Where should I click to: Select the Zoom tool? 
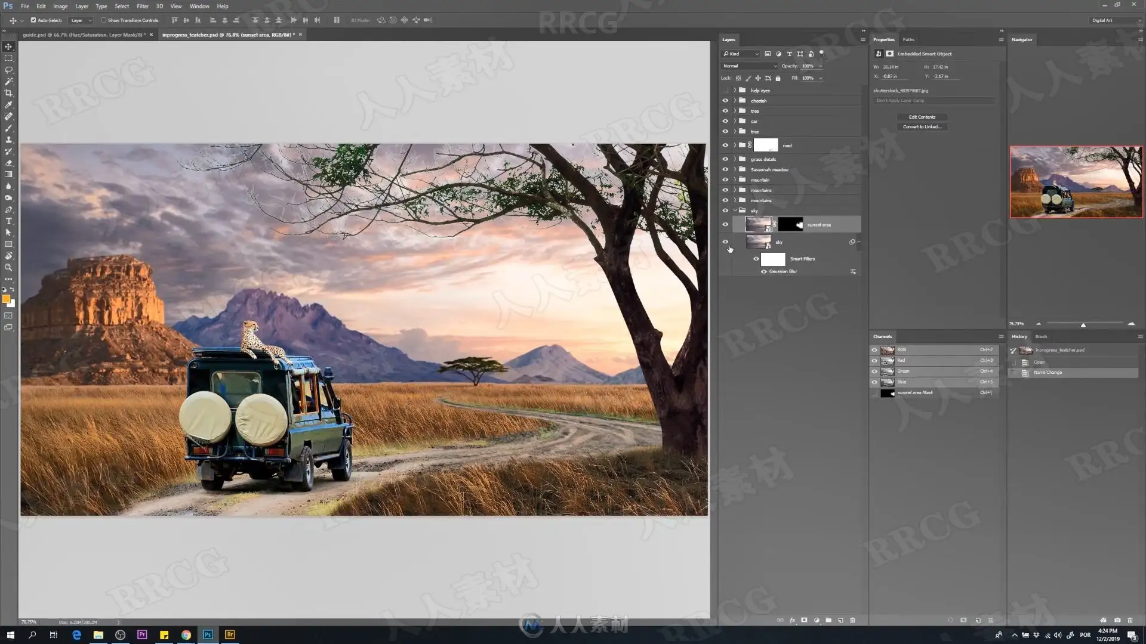click(x=8, y=268)
